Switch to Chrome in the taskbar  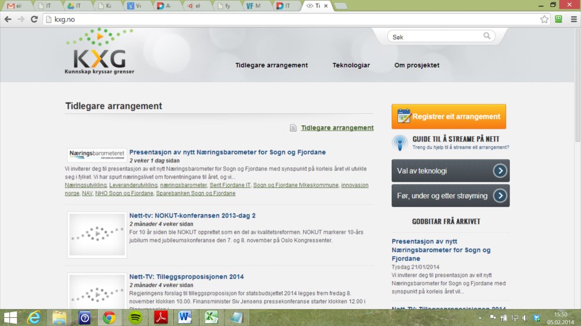point(109,317)
